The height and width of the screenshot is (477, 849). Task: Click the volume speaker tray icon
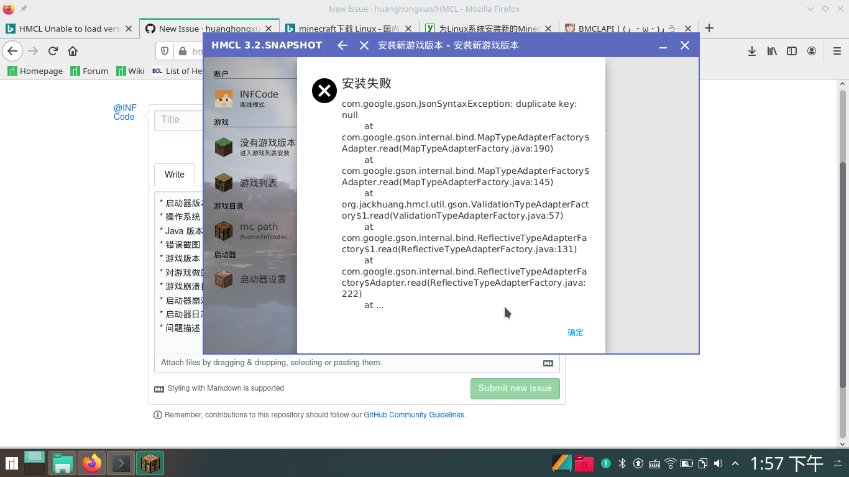718,463
